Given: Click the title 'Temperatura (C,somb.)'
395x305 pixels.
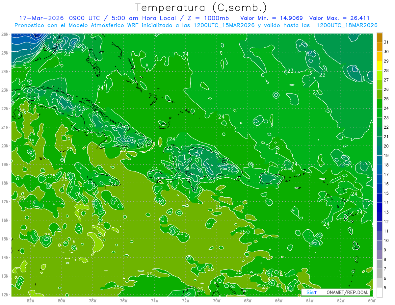Looking at the screenshot, I should 201,8.
